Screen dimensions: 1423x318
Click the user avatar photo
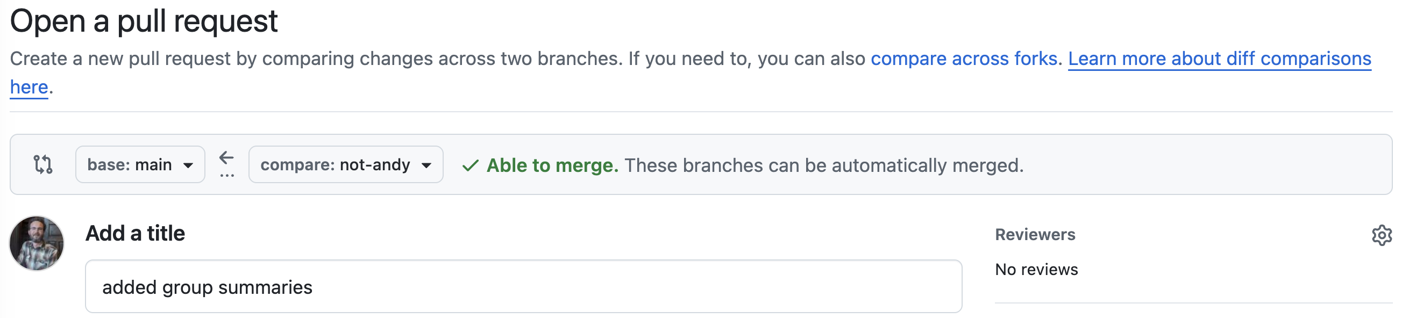pos(37,243)
